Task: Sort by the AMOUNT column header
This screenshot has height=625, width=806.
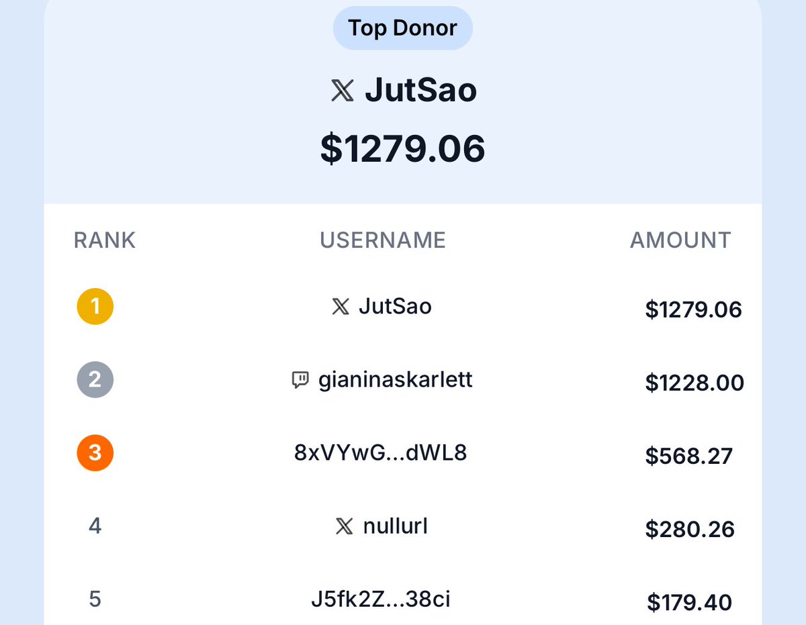Action: pos(680,240)
